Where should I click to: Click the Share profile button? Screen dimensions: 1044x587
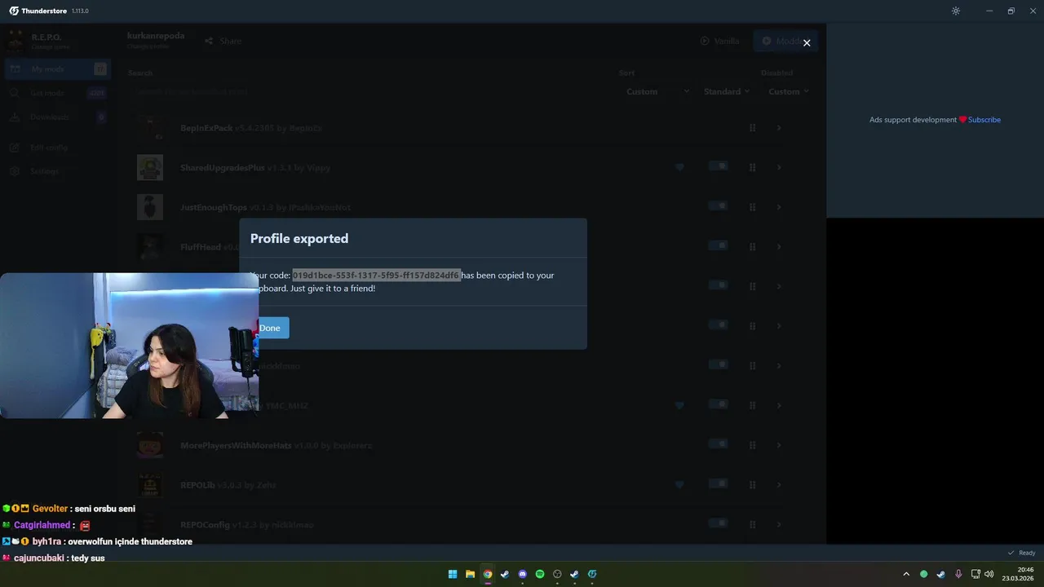(x=223, y=41)
